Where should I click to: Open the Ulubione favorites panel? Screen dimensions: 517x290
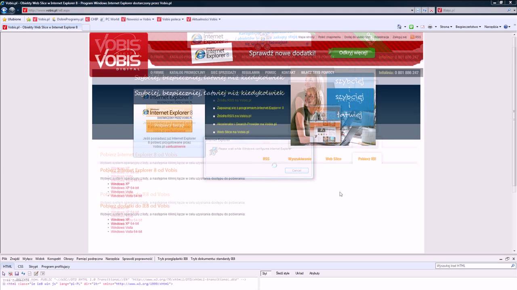coord(12,19)
